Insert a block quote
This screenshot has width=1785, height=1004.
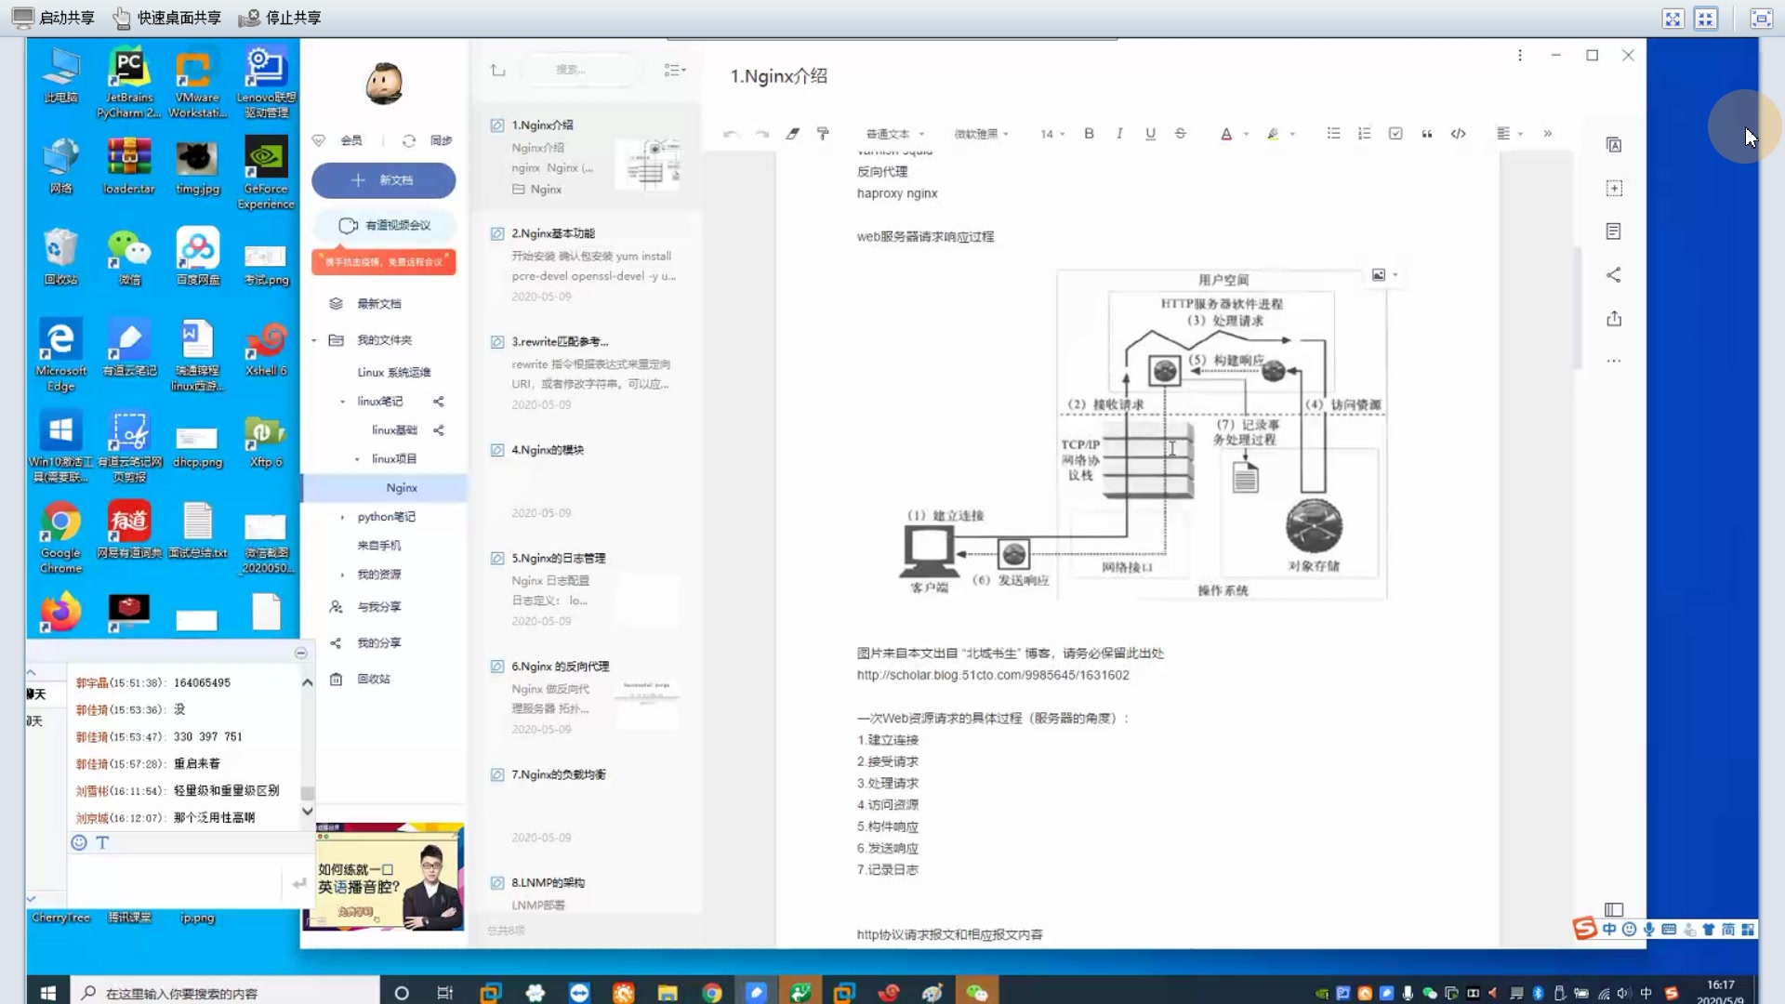click(x=1426, y=133)
